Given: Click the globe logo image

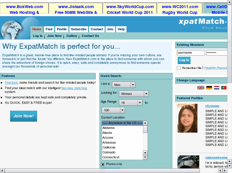Looking at the screenshot, I should tap(12, 30).
